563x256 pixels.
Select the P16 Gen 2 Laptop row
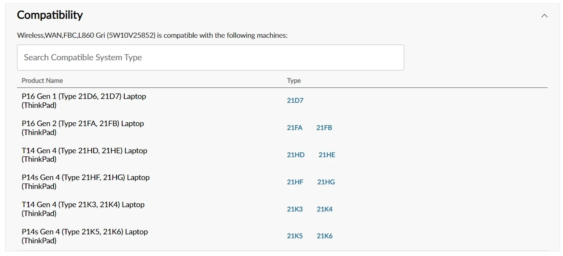(x=83, y=128)
